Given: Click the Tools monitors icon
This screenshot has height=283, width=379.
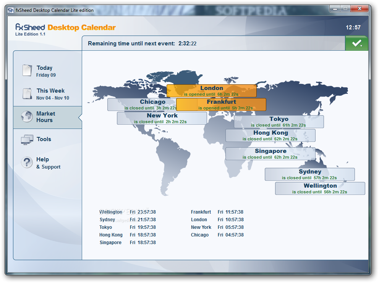Looking at the screenshot, I should click(27, 140).
